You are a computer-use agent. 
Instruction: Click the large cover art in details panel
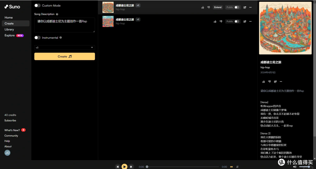click(x=285, y=28)
